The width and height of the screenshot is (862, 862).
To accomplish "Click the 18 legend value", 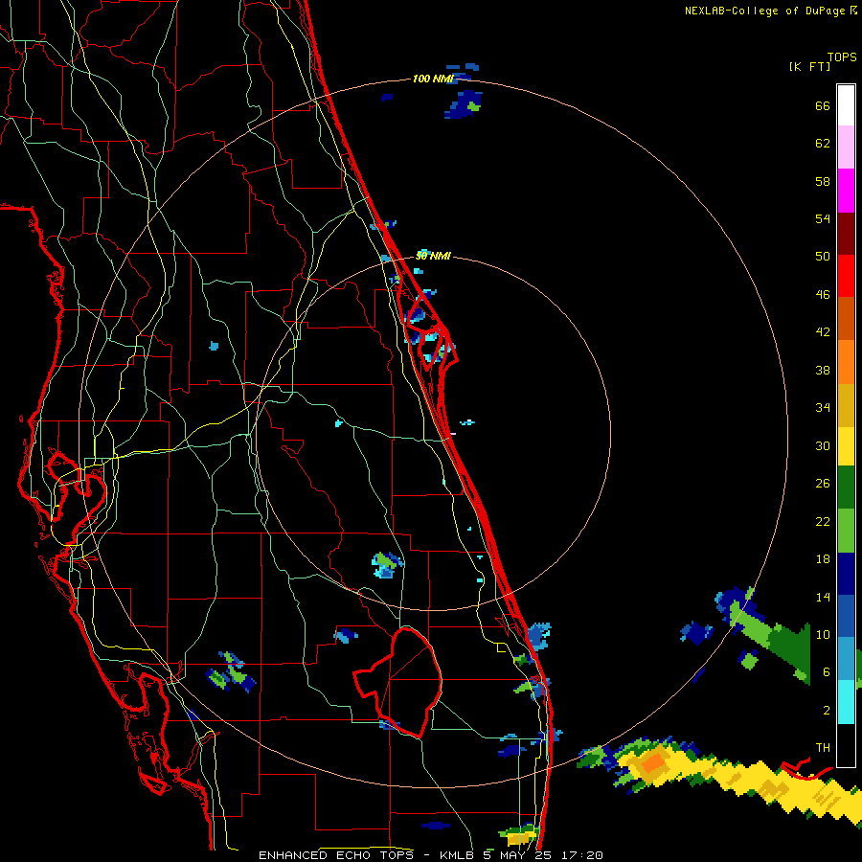I will pos(823,559).
